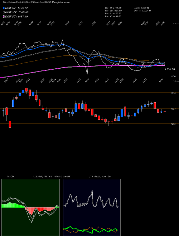Click the 'Pre V: 0.022 M' value
Viewport: 179px width, 236px height.
[x=142, y=11]
